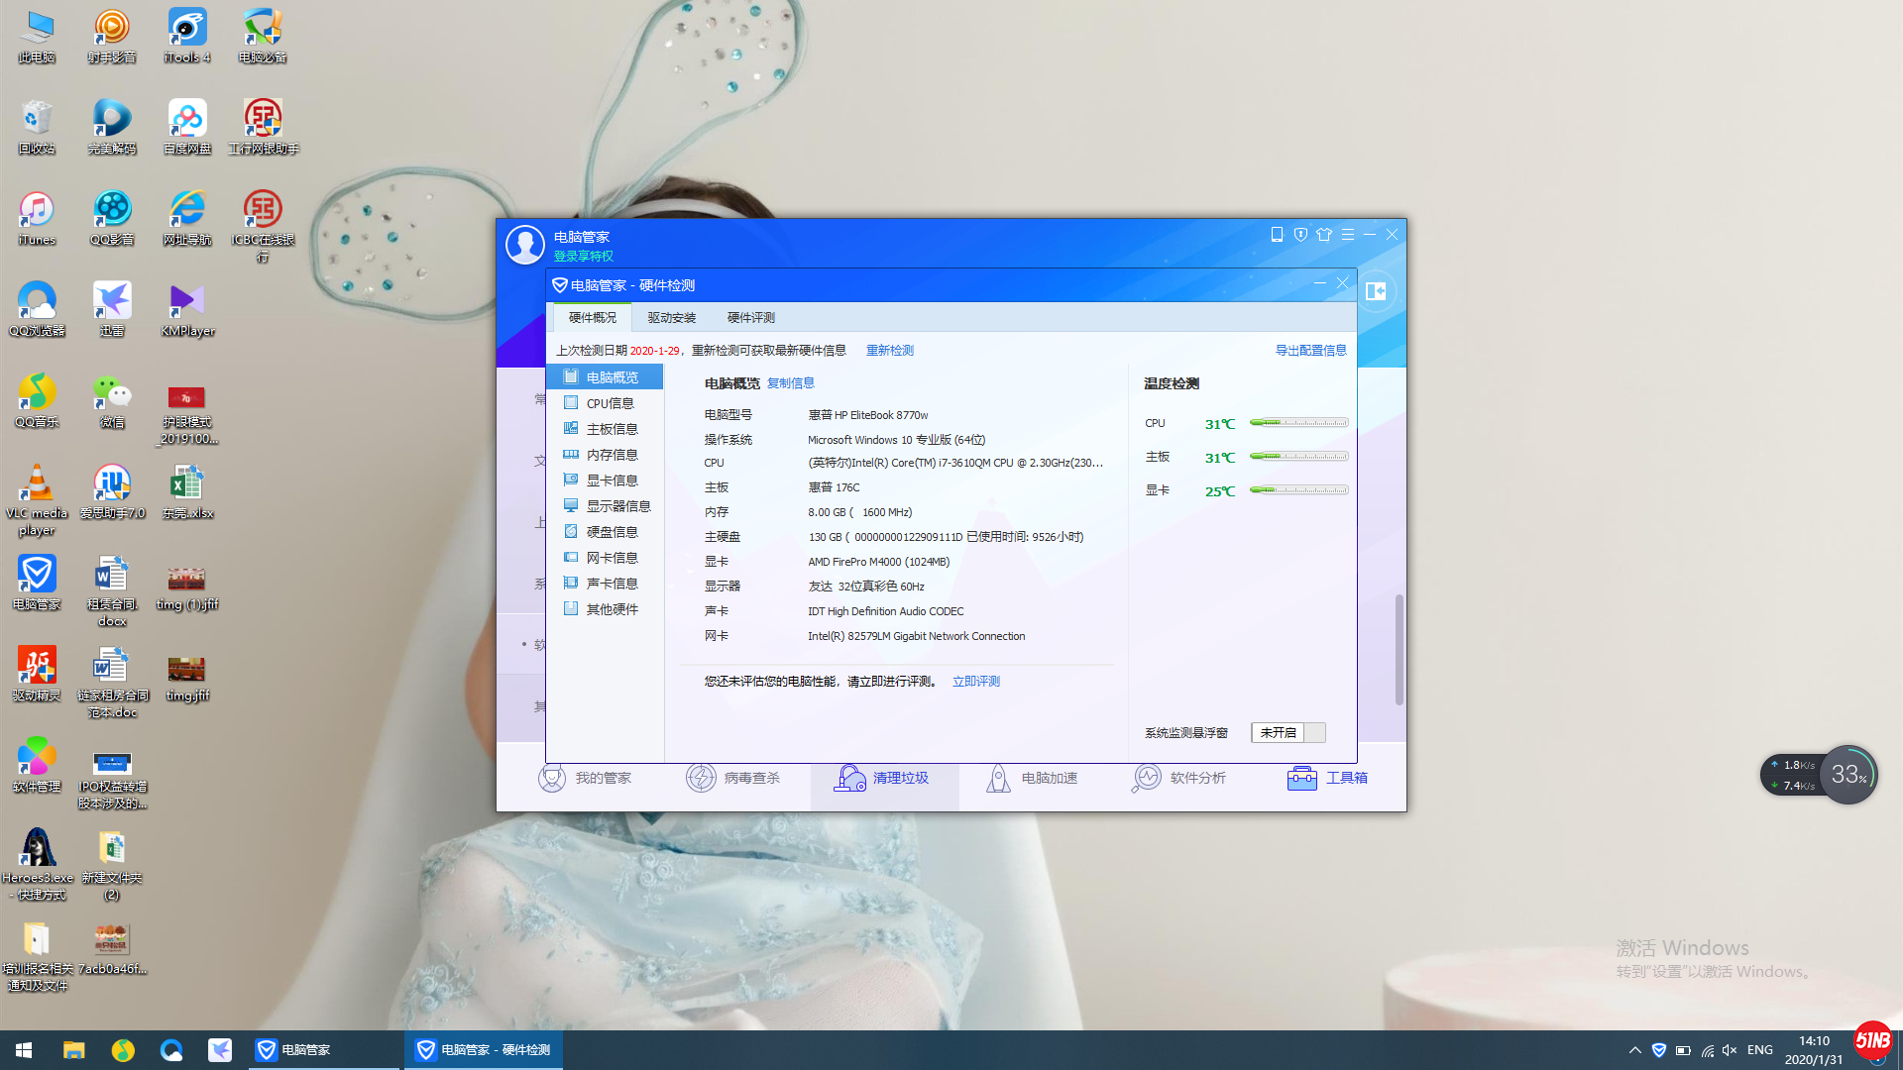Click the 重新检测 link
The width and height of the screenshot is (1903, 1070).
[889, 351]
